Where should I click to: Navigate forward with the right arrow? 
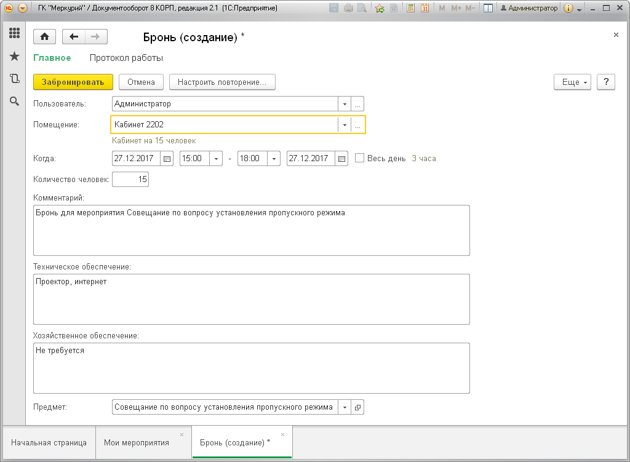[x=95, y=37]
